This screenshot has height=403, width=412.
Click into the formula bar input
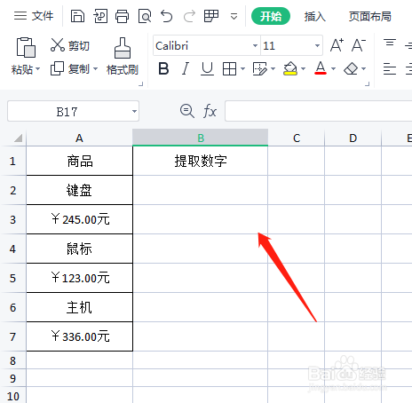[319, 111]
